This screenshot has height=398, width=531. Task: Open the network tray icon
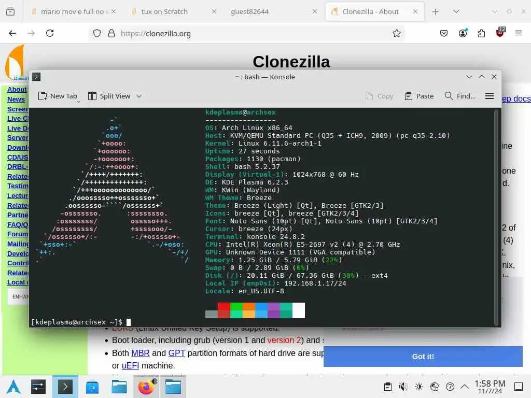pos(435,387)
